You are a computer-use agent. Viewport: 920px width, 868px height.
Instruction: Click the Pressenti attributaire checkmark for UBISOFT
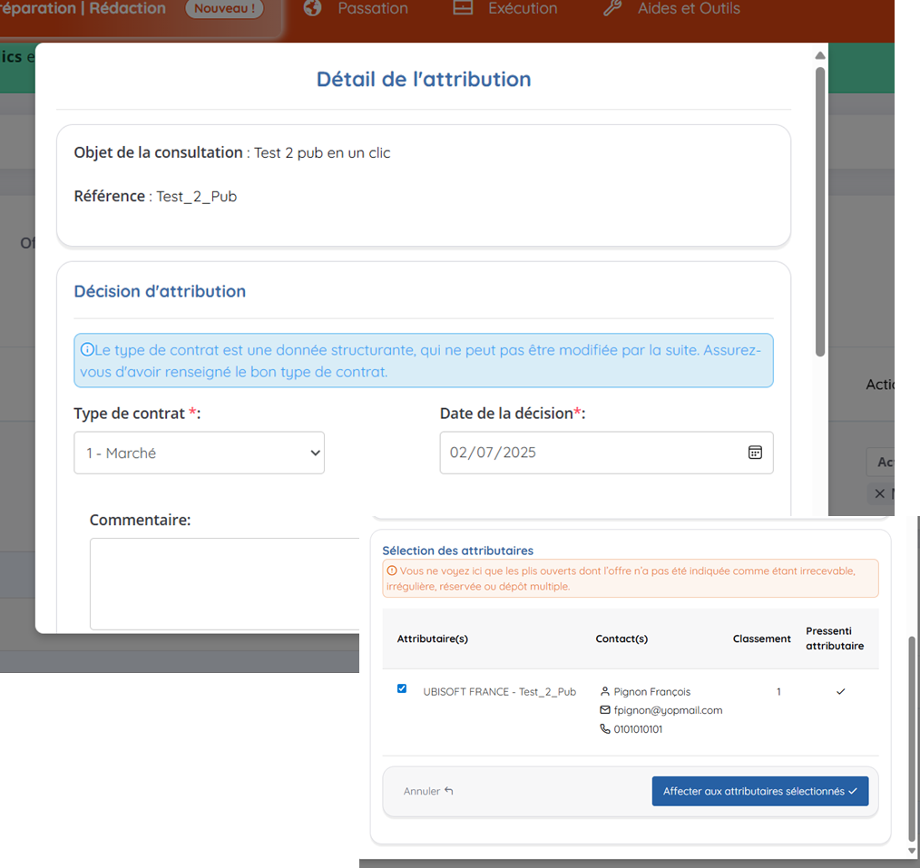pyautogui.click(x=840, y=692)
